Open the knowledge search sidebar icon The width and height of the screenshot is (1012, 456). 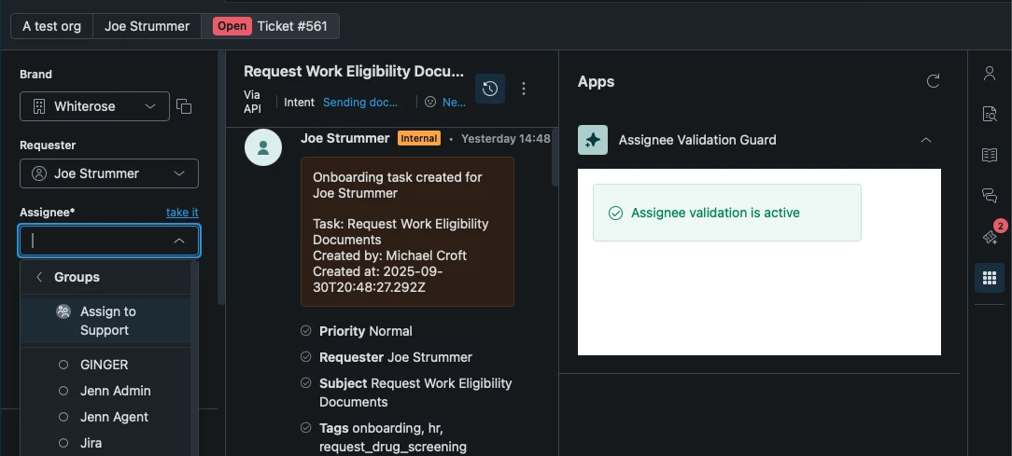point(989,114)
